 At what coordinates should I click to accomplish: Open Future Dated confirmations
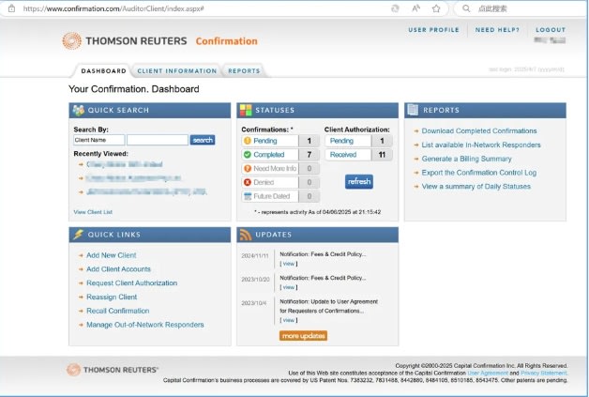(x=270, y=196)
